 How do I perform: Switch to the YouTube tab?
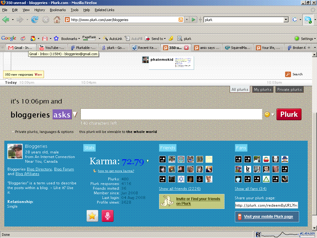point(52,48)
